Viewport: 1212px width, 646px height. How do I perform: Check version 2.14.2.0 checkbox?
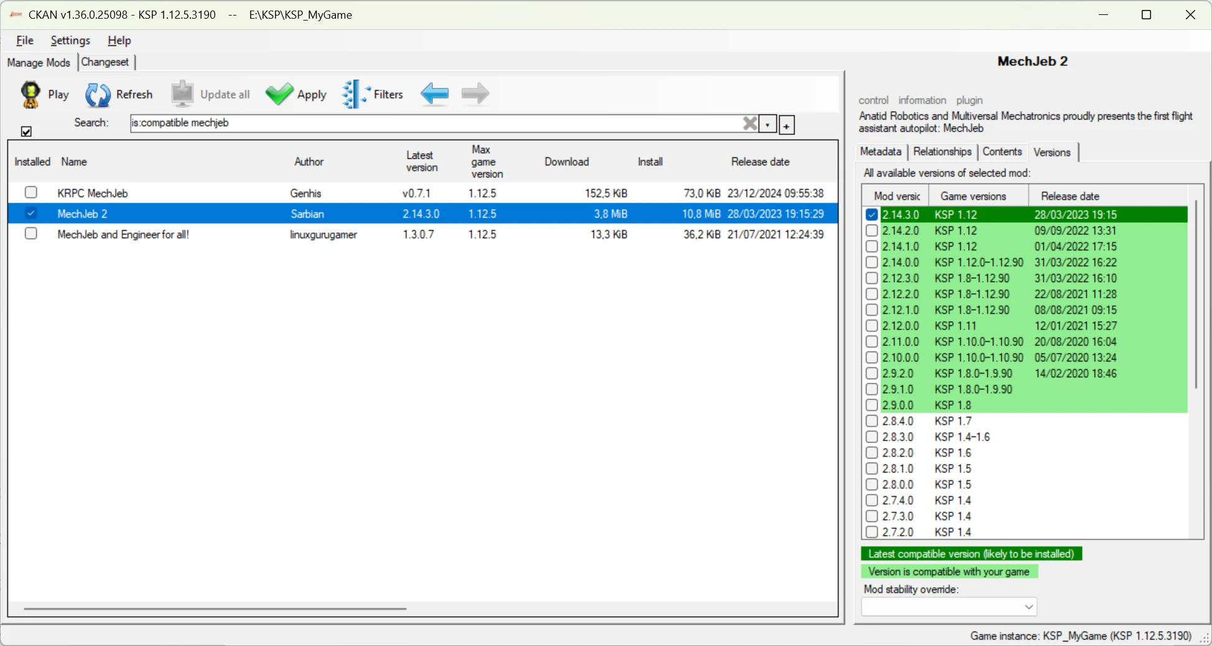872,230
